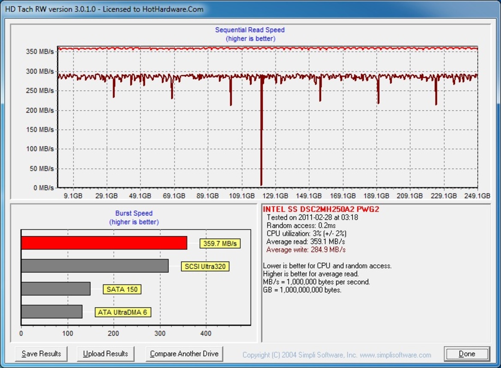Click the 50 MB/s y-axis label
This screenshot has height=368, width=501.
coord(42,169)
